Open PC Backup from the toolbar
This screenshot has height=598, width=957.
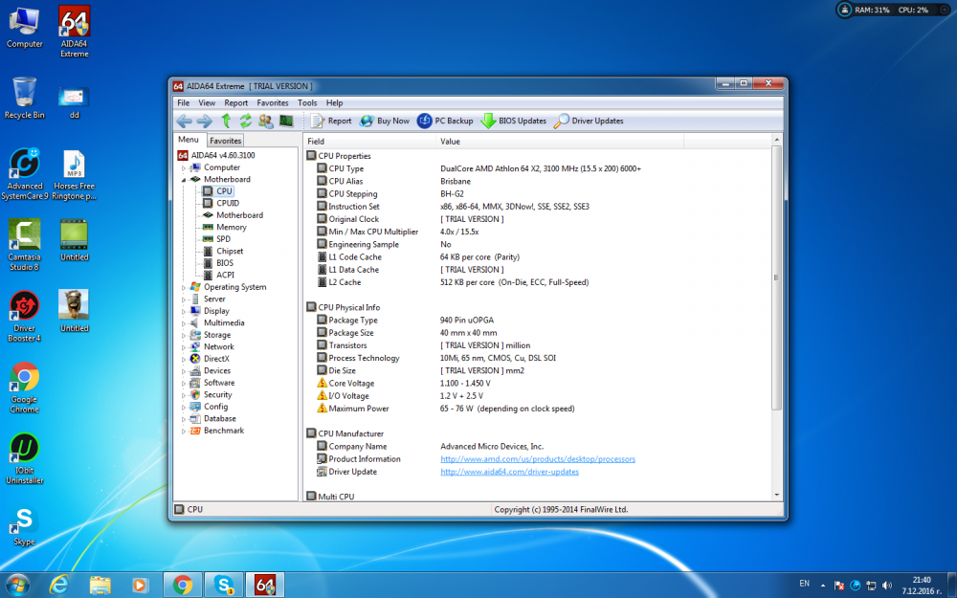pyautogui.click(x=445, y=121)
